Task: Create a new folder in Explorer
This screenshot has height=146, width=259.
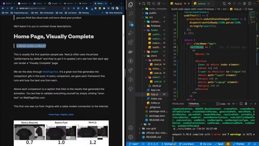Action: 149,4
